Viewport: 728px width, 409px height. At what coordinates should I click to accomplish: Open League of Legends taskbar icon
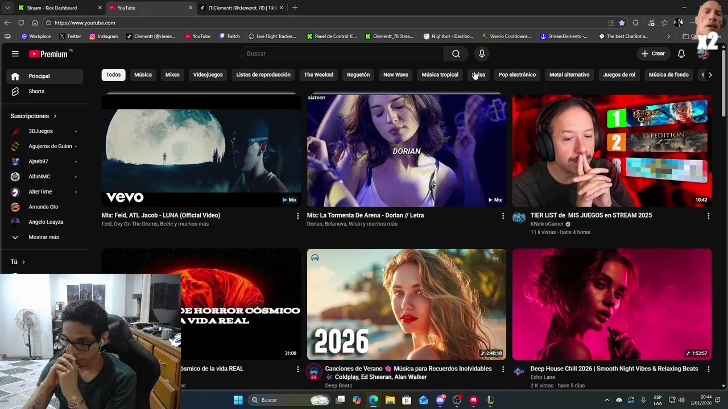coord(490,400)
